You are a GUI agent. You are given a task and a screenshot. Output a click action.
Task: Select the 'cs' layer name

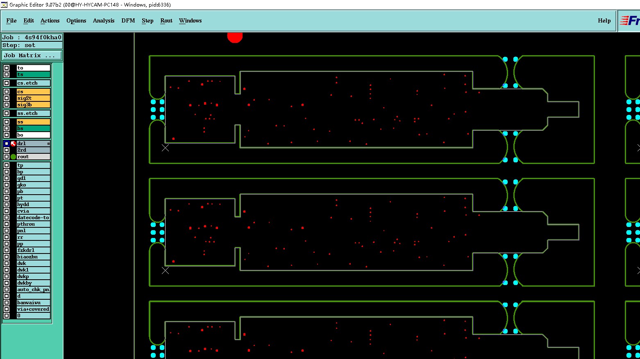(x=33, y=92)
